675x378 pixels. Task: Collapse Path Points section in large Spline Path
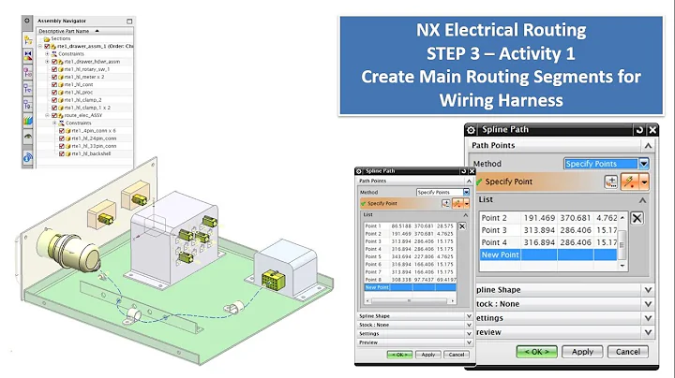point(648,146)
